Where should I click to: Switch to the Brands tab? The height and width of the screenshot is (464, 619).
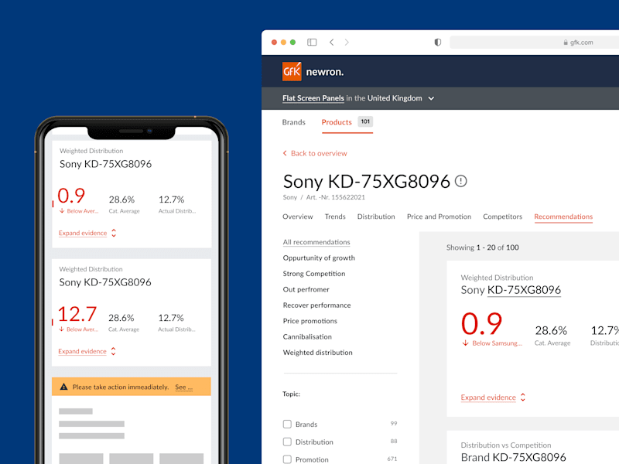coord(294,122)
